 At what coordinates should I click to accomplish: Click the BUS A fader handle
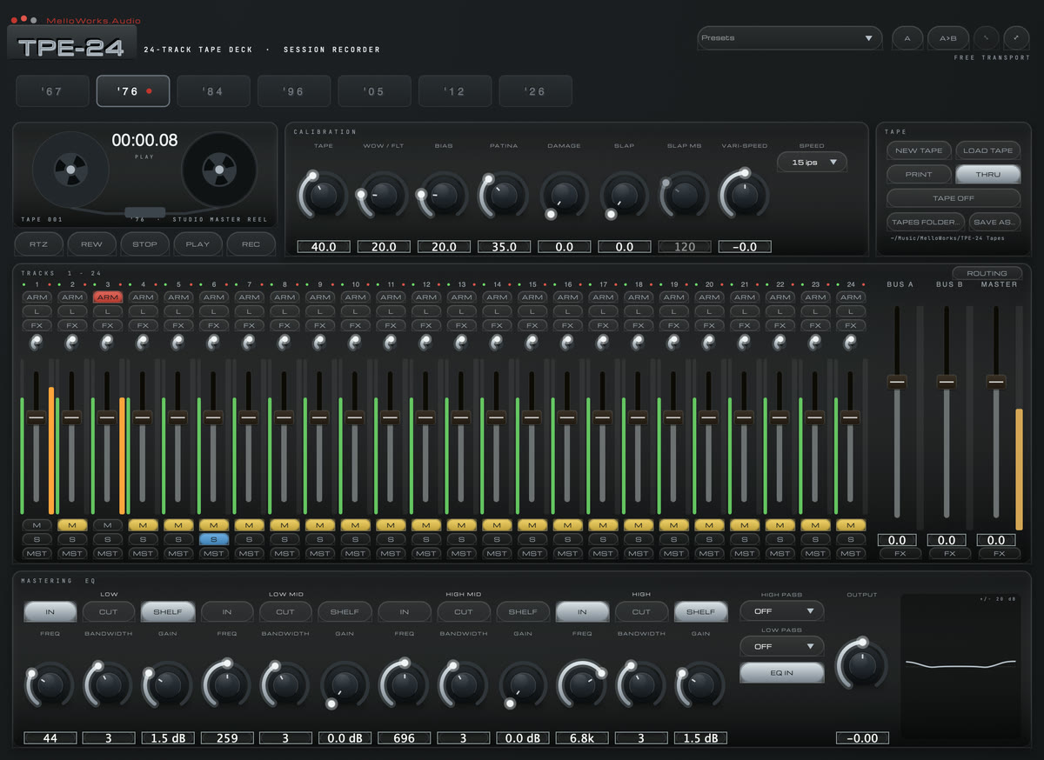pos(896,381)
